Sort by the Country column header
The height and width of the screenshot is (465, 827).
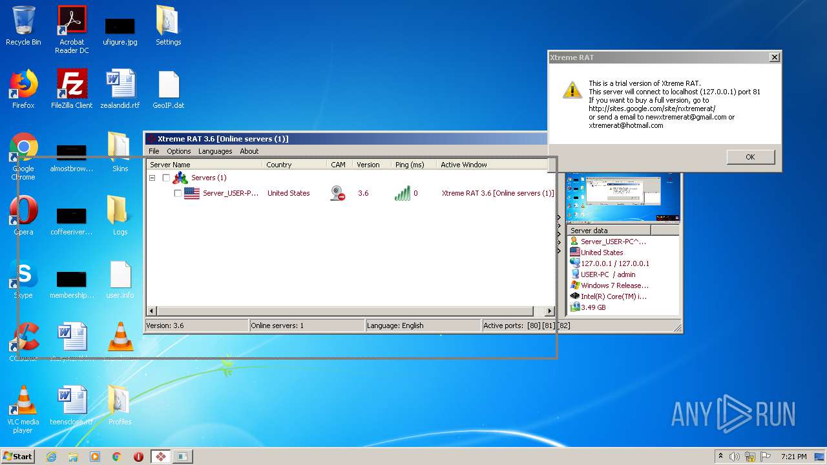tap(295, 165)
